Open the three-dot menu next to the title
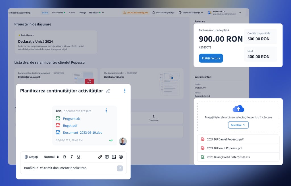 pyautogui.click(x=124, y=91)
